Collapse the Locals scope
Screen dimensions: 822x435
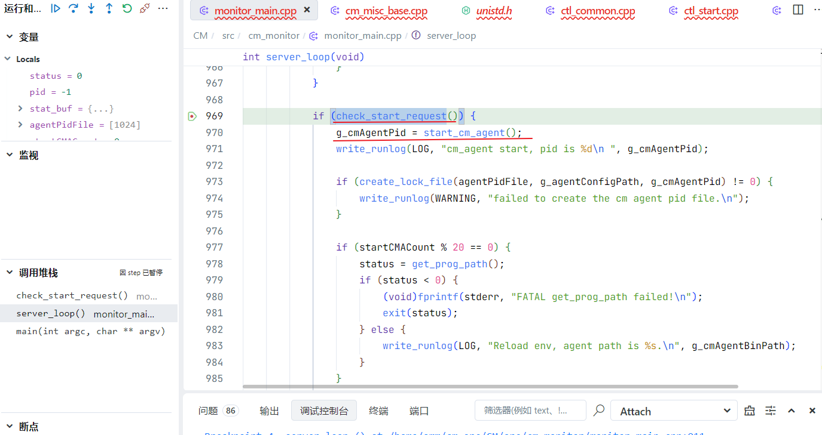[x=8, y=59]
